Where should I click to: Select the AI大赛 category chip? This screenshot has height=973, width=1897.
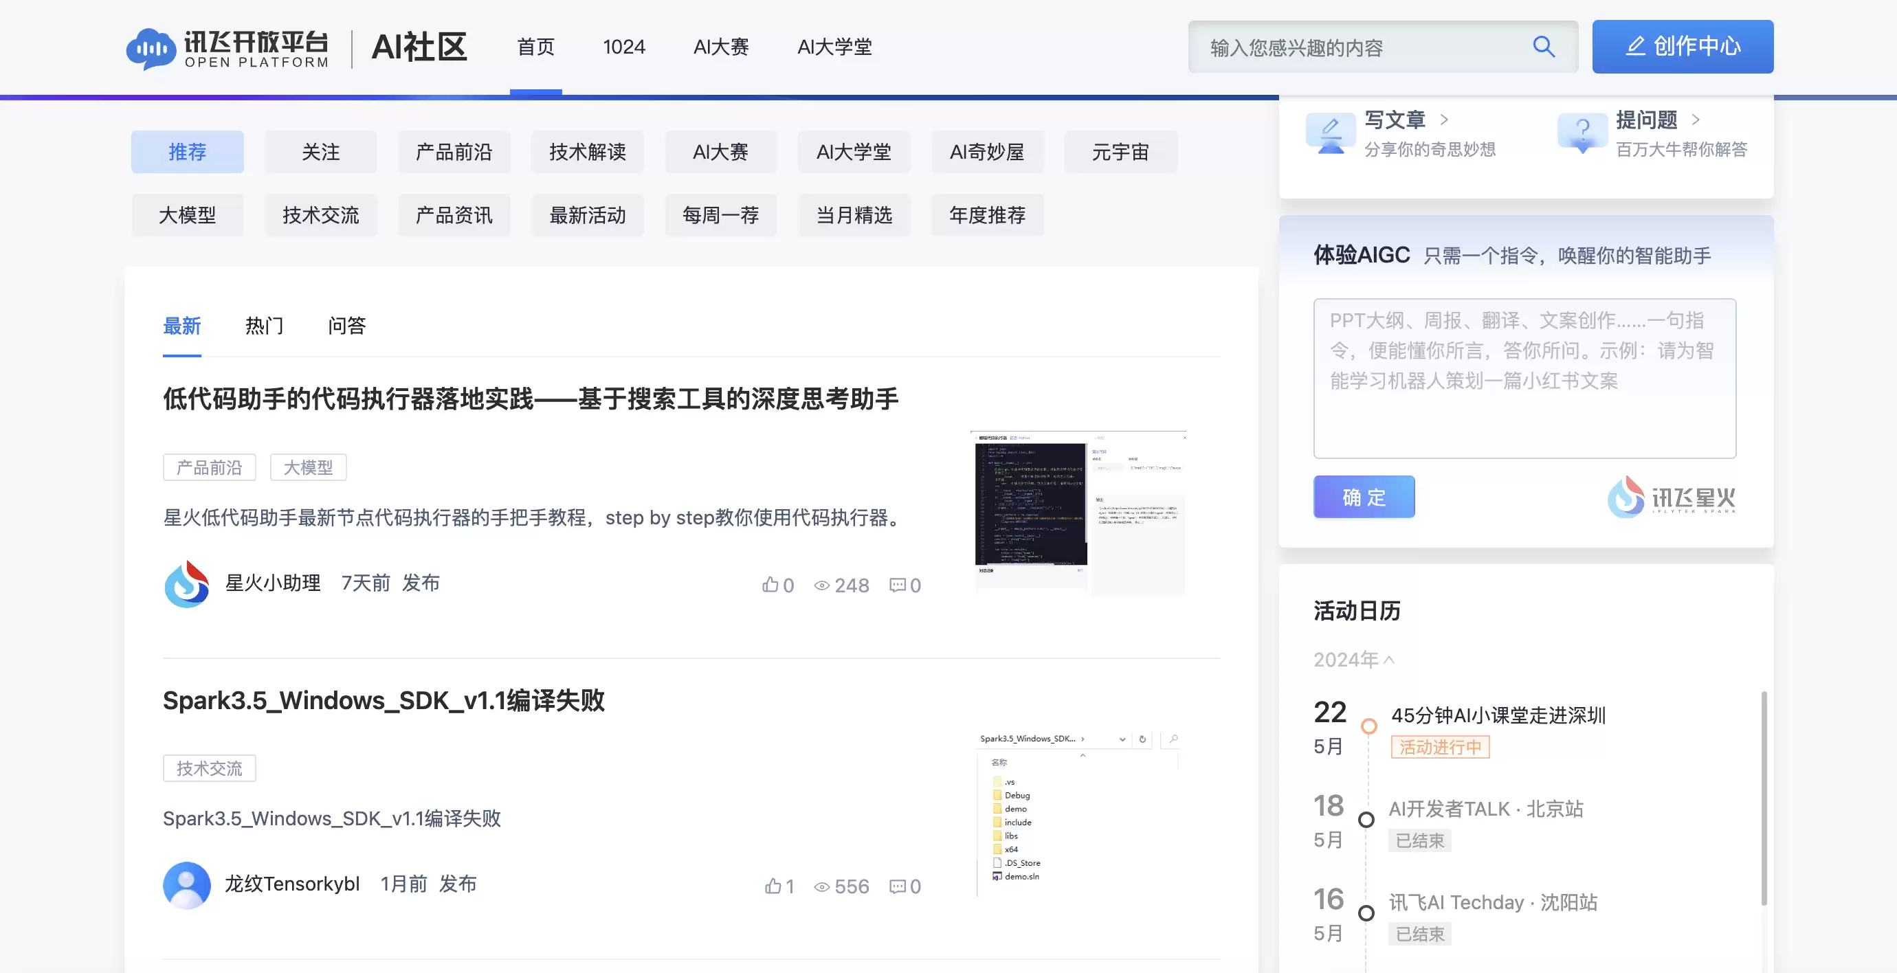coord(720,152)
